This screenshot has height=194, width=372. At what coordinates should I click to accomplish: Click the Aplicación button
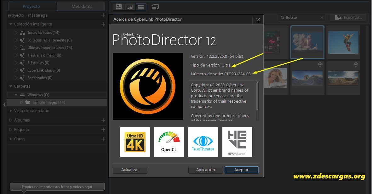205,170
